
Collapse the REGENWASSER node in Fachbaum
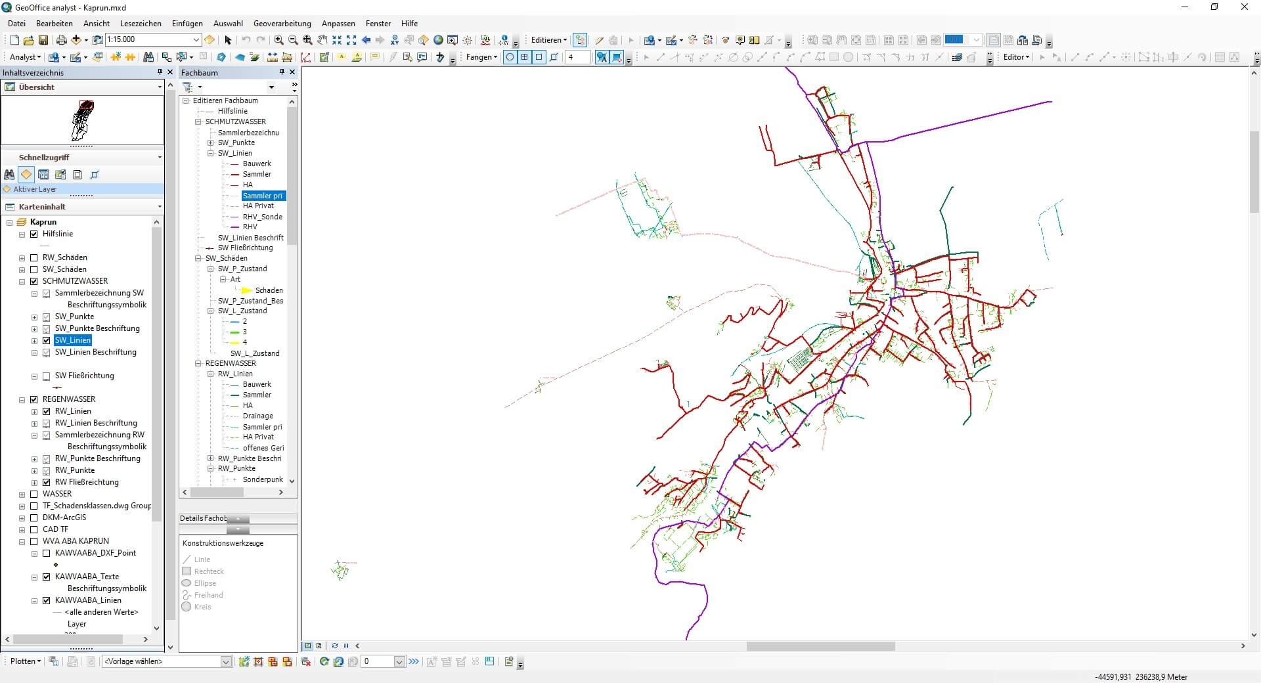(198, 363)
